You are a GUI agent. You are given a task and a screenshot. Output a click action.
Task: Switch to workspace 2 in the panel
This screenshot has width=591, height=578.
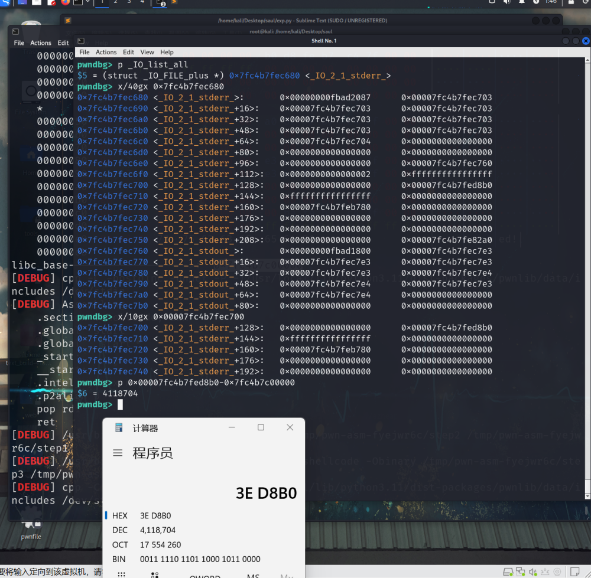(115, 2)
